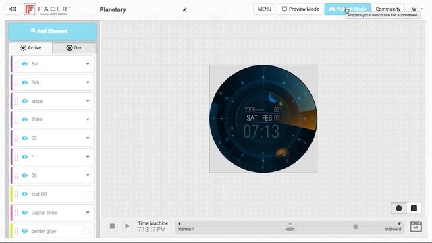
Task: Grab the drag handle of Sat layer
Action: pyautogui.click(x=16, y=64)
